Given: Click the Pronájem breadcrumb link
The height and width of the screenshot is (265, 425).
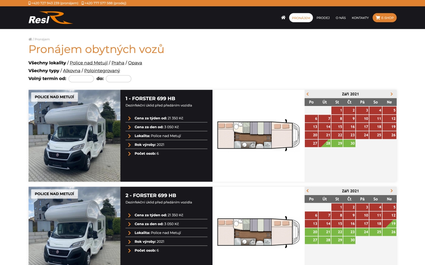Looking at the screenshot, I should [x=42, y=39].
